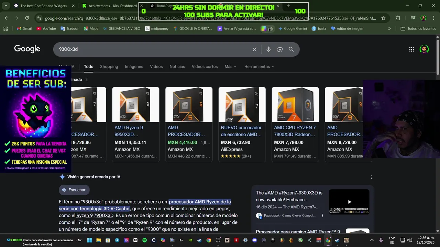This screenshot has width=440, height=247.
Task: Start voice search with the microphone icon
Action: pyautogui.click(x=268, y=49)
